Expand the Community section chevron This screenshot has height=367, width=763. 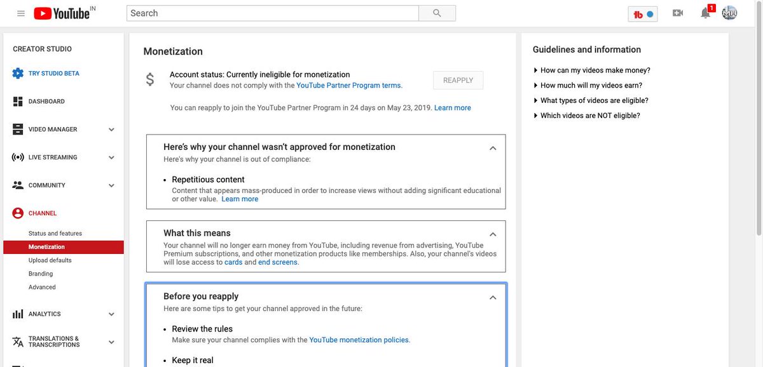tap(111, 185)
